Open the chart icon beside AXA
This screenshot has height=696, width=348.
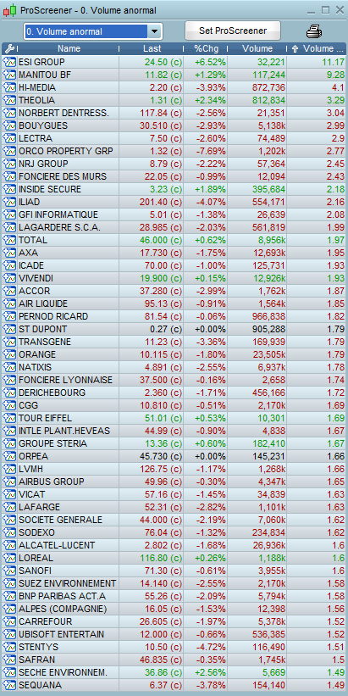tap(9, 253)
